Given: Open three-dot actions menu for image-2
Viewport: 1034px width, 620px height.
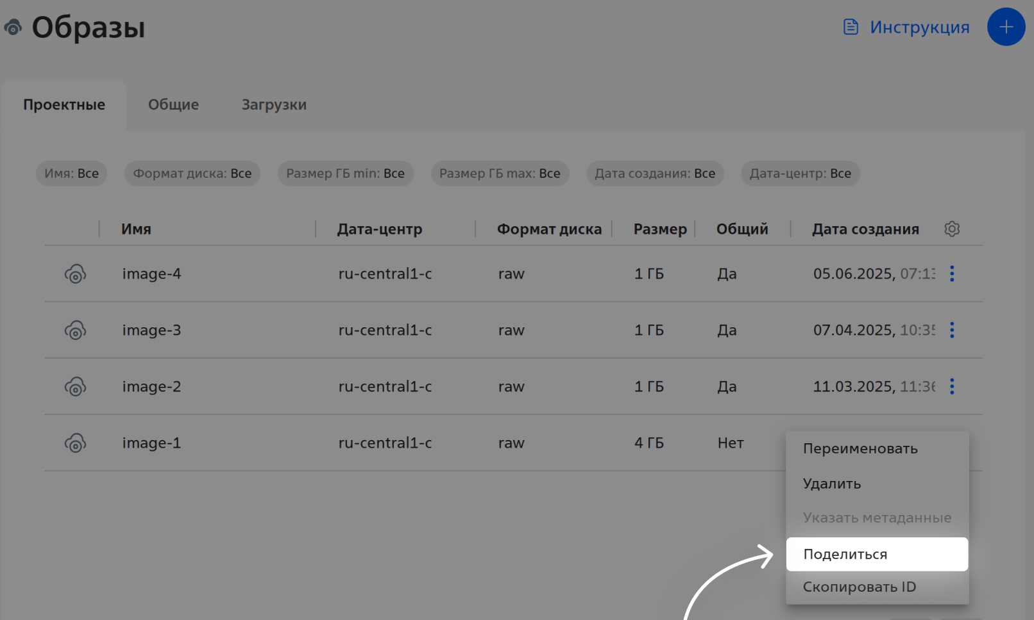Looking at the screenshot, I should click(x=952, y=387).
